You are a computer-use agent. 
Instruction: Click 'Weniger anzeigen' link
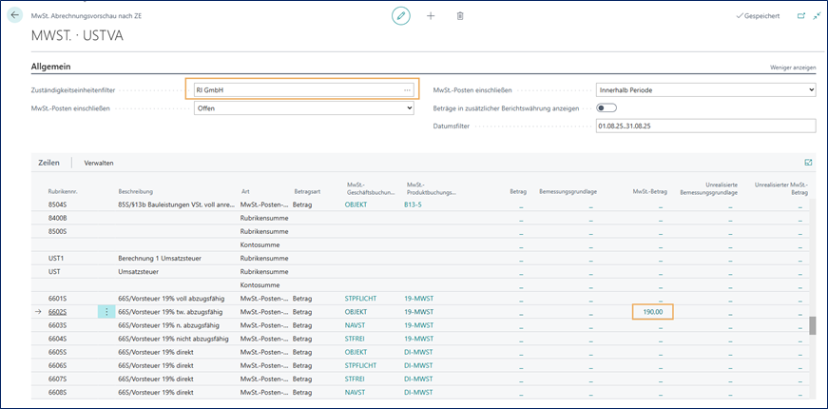click(x=792, y=68)
